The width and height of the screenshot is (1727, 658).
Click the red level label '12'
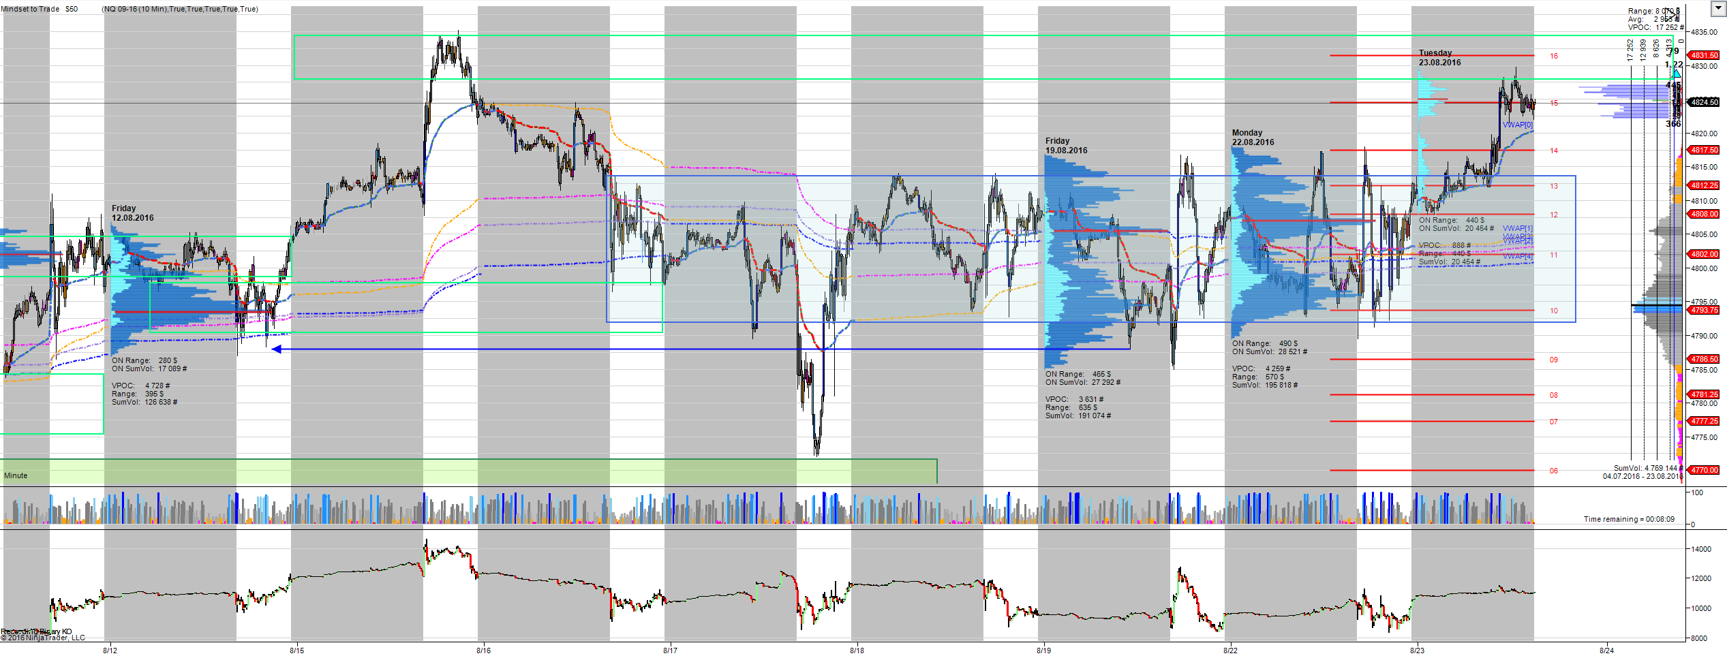(x=1554, y=215)
